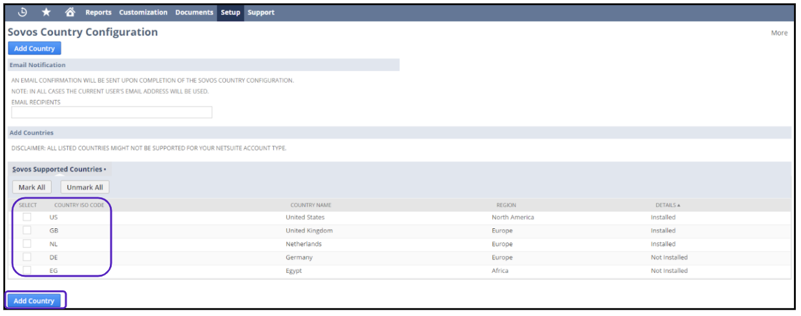Sort by the Details column header
801x316 pixels.
coord(667,205)
